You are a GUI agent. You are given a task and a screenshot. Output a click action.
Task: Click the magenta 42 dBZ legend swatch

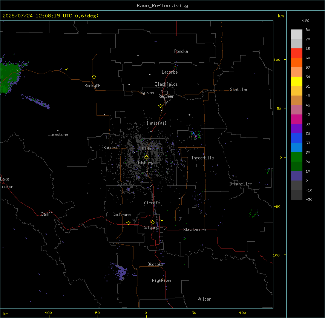pos(296,119)
